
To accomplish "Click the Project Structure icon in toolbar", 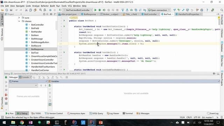I will [202, 10].
